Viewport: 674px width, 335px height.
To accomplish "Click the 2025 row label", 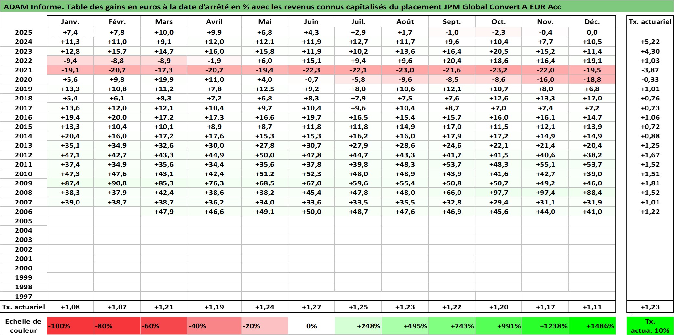I will [24, 32].
